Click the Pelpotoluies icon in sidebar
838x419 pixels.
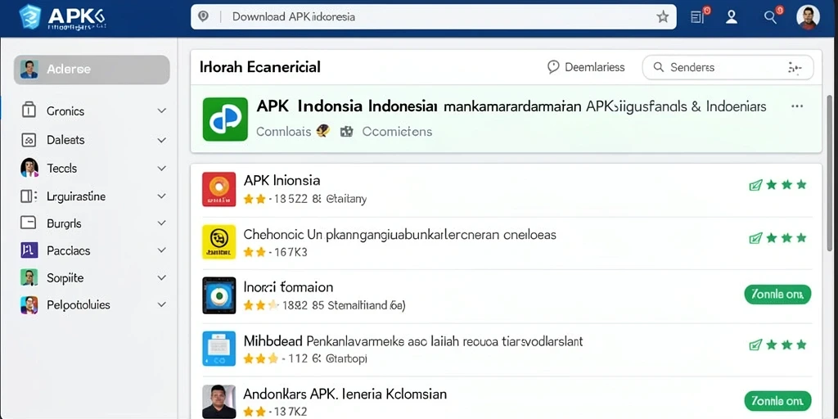[x=29, y=305]
